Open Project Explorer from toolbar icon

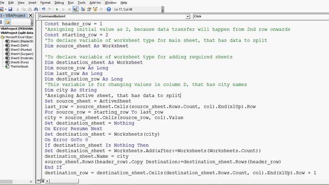tap(83, 9)
